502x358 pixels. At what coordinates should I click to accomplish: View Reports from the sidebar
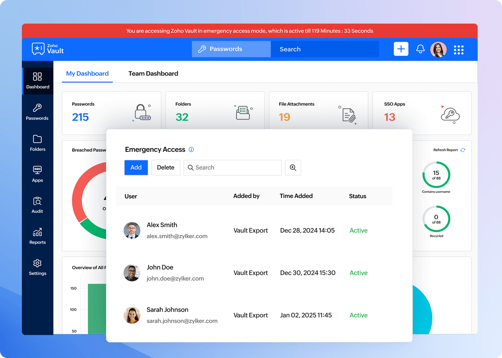[x=37, y=236]
